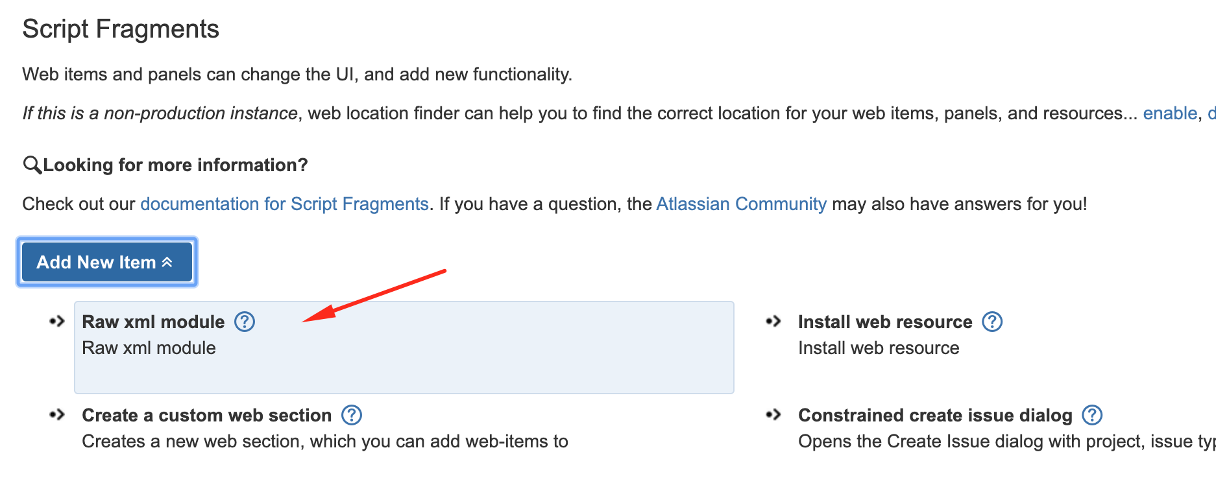Collapse the Add New Item list

click(x=107, y=262)
